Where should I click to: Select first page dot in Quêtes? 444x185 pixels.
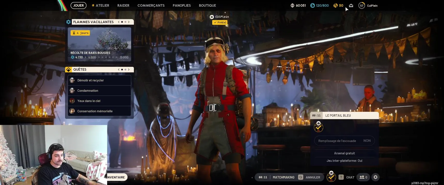pos(122,69)
